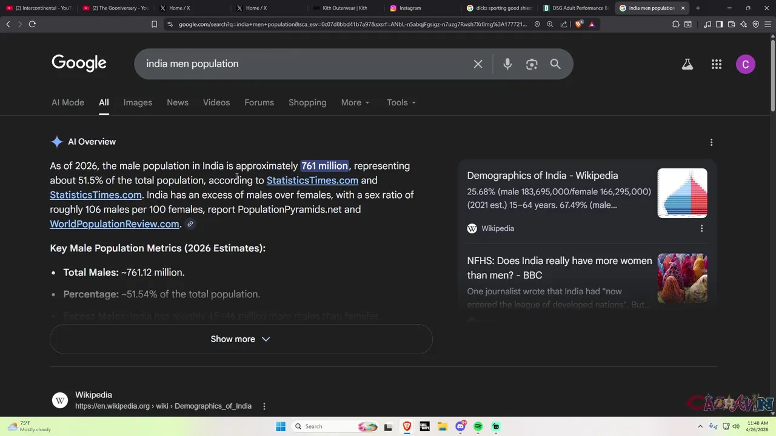Open the Google apps grid
The image size is (776, 436).
[717, 64]
